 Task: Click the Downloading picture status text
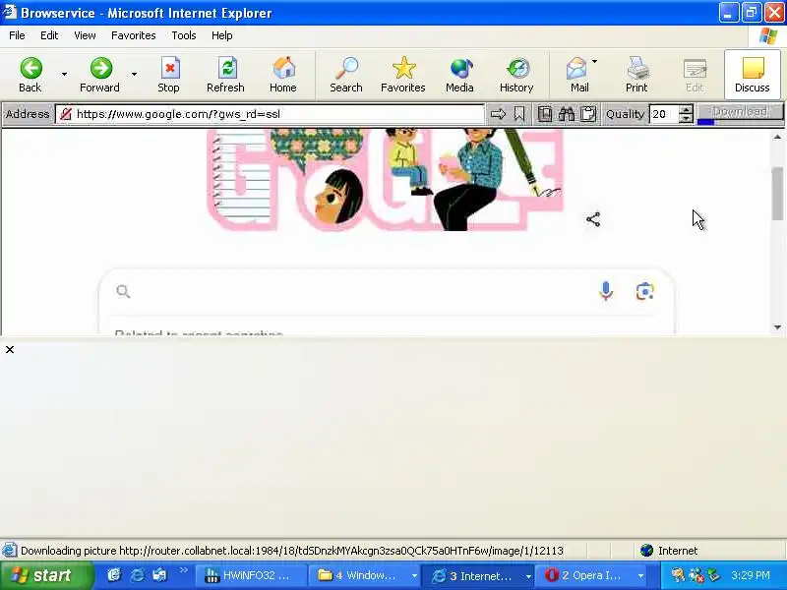pyautogui.click(x=292, y=551)
